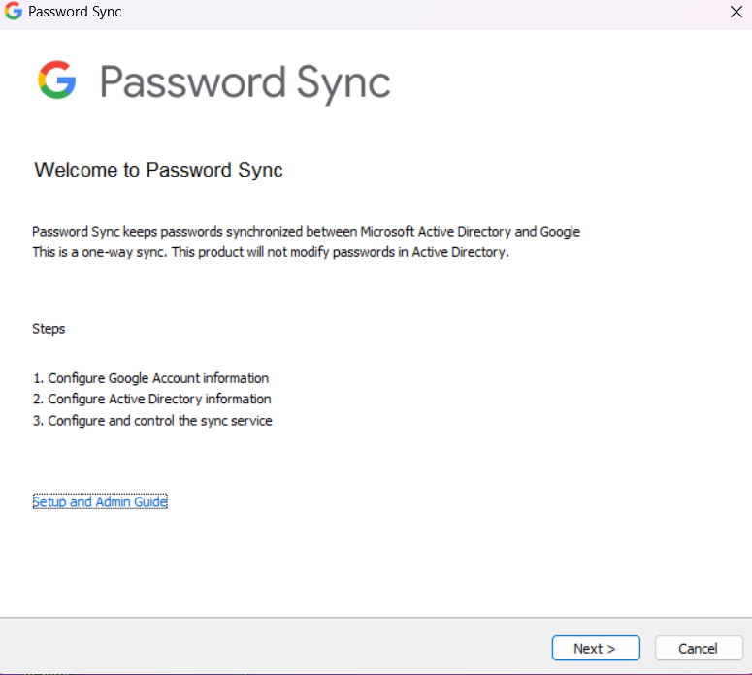Open the Setup and Admin Guide link
This screenshot has width=752, height=675.
[x=100, y=501]
